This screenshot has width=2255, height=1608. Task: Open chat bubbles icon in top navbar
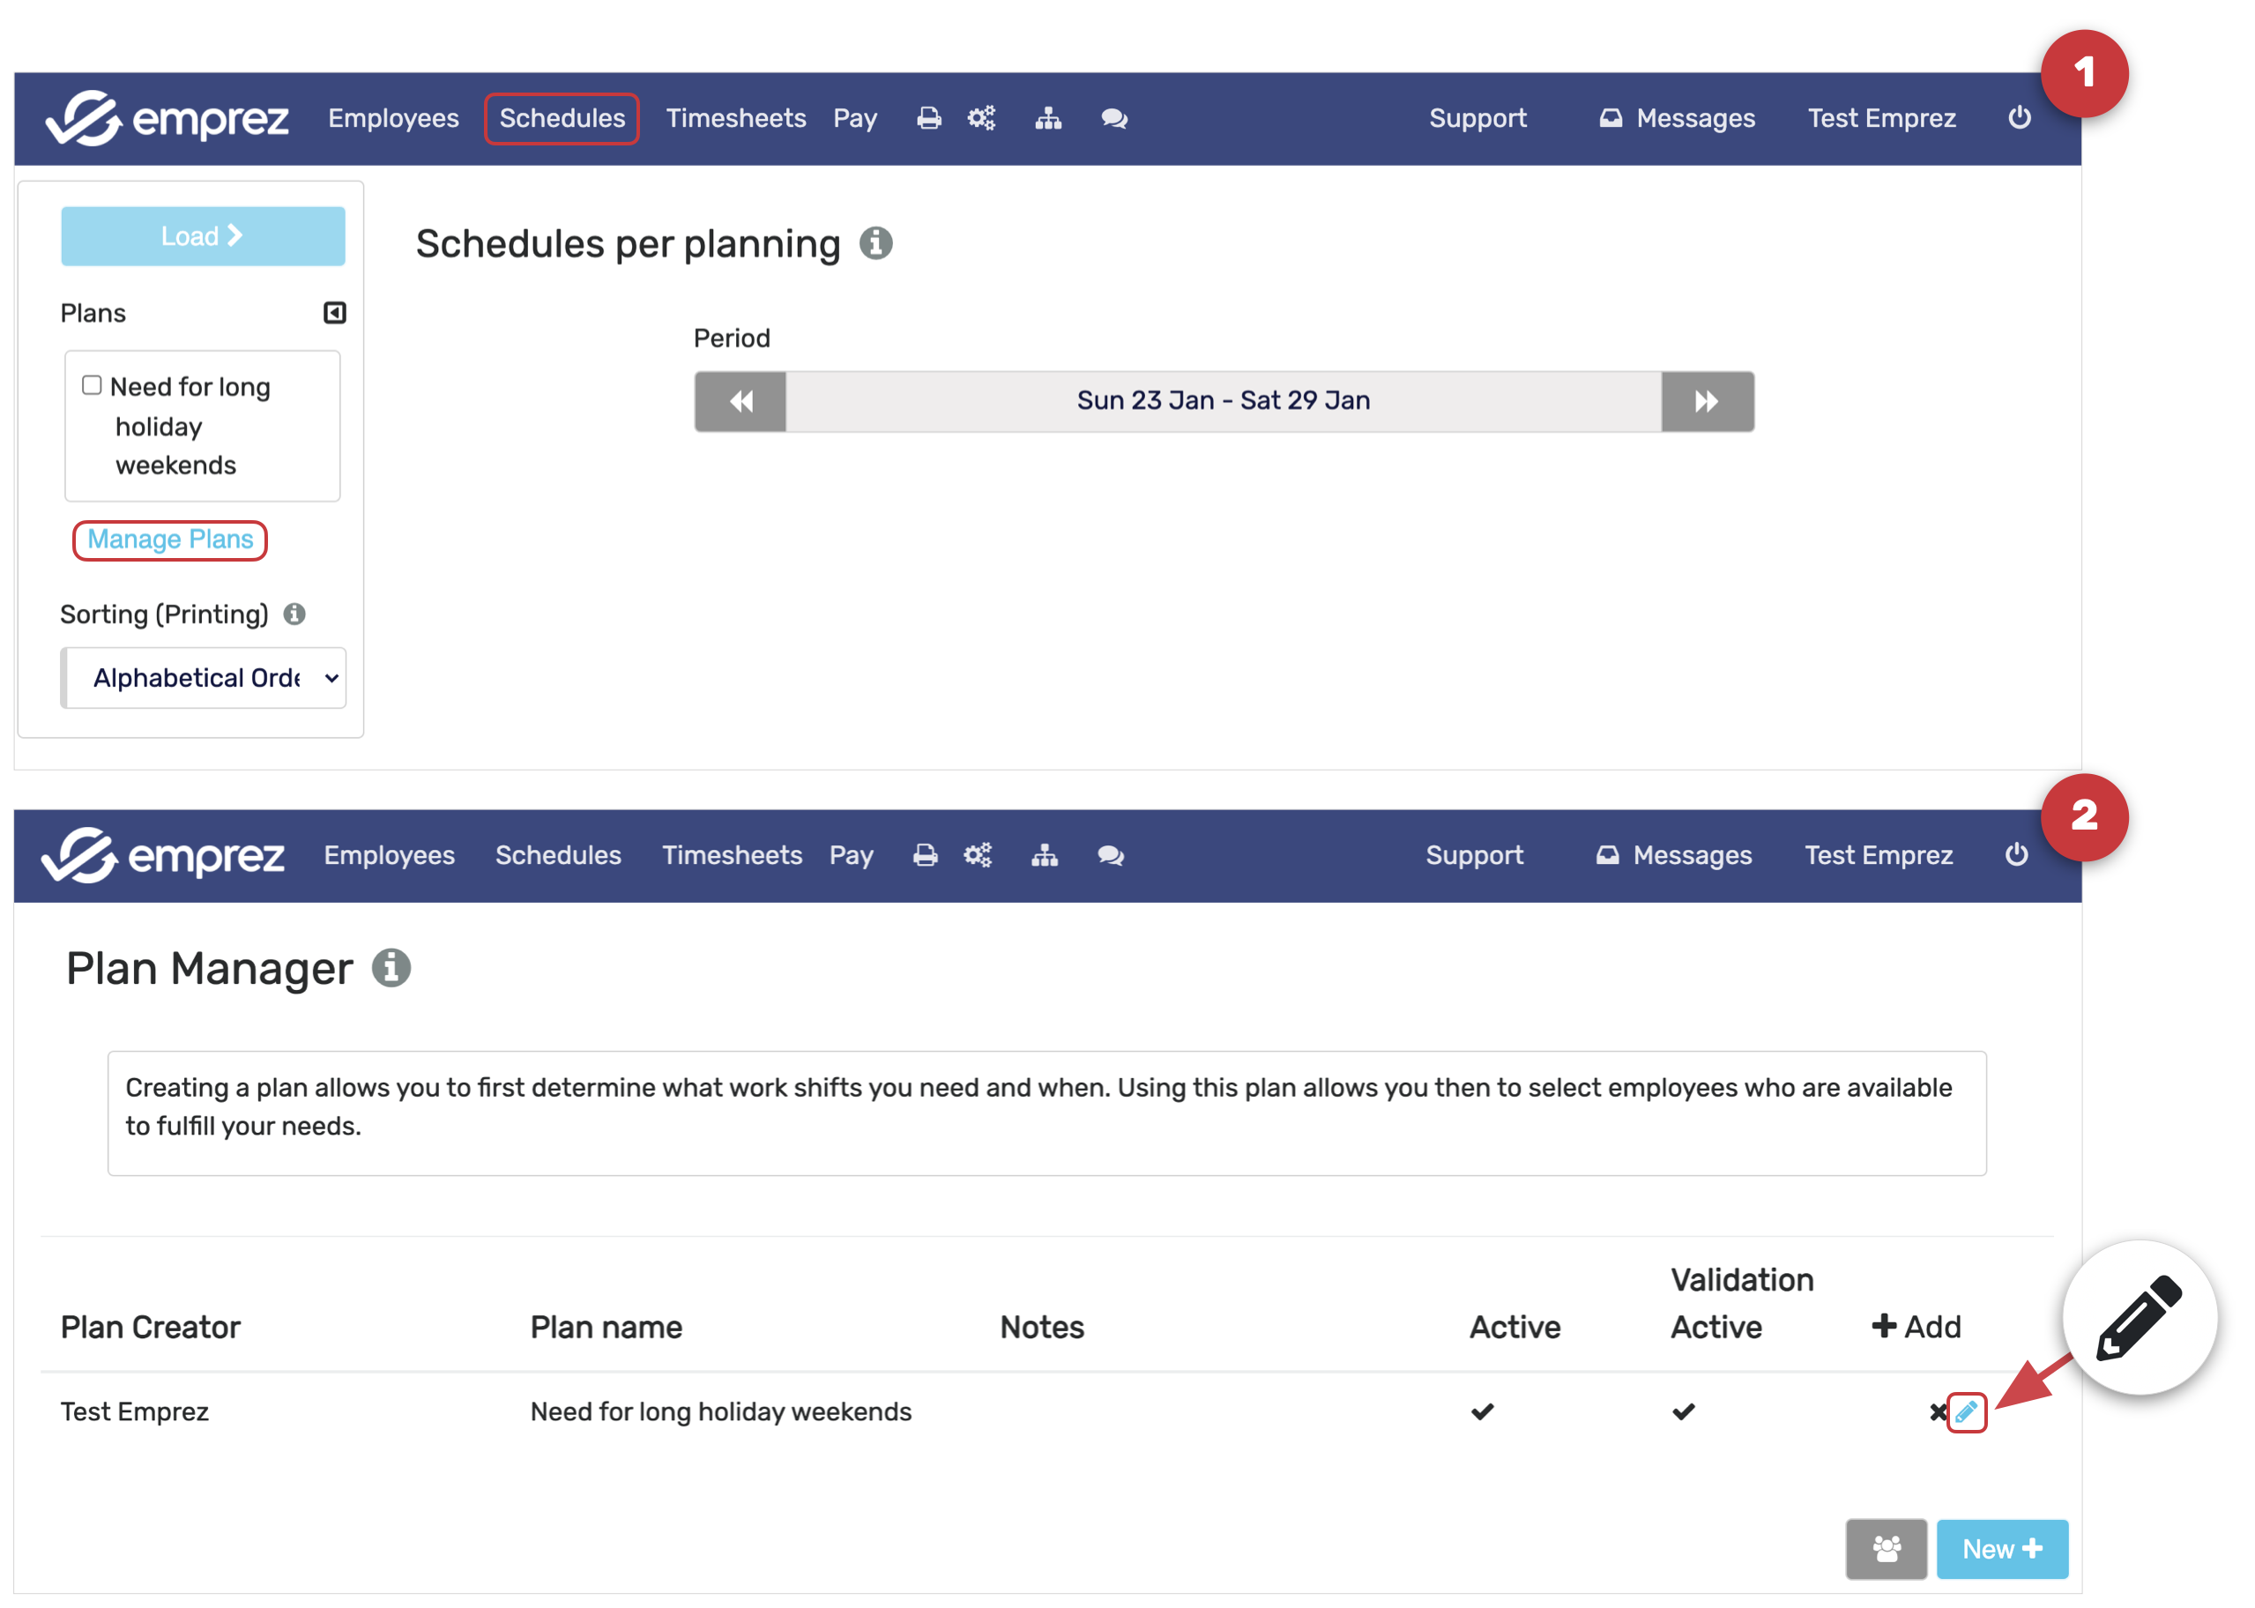tap(1113, 119)
